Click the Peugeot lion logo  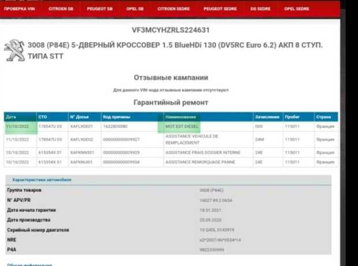pyautogui.click(x=14, y=50)
